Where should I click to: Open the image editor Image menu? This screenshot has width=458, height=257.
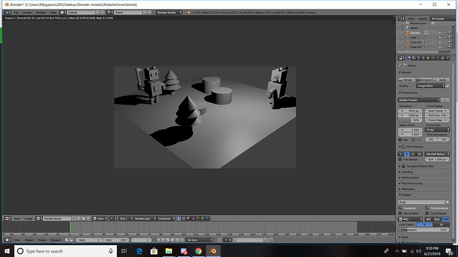28,219
